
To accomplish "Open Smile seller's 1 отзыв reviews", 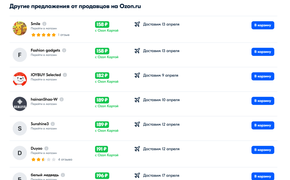I will coord(64,35).
